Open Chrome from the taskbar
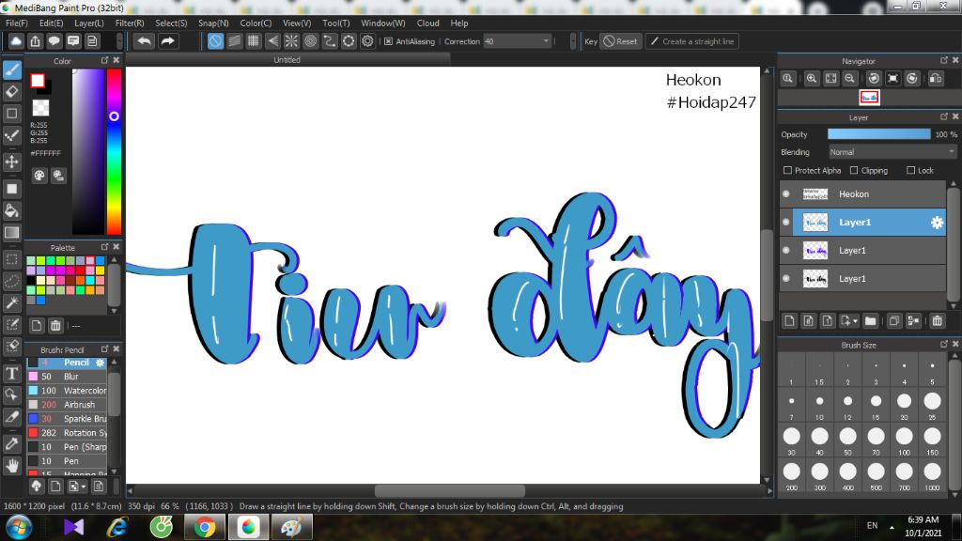The image size is (962, 541). [205, 528]
